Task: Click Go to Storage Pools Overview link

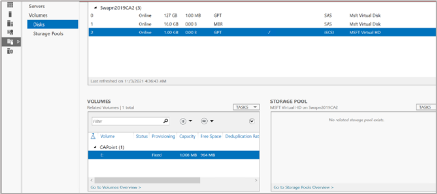Action: pyautogui.click(x=303, y=187)
